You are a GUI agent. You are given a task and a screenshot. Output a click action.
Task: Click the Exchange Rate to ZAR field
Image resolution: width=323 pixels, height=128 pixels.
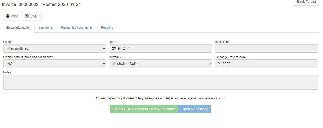tap(266, 64)
